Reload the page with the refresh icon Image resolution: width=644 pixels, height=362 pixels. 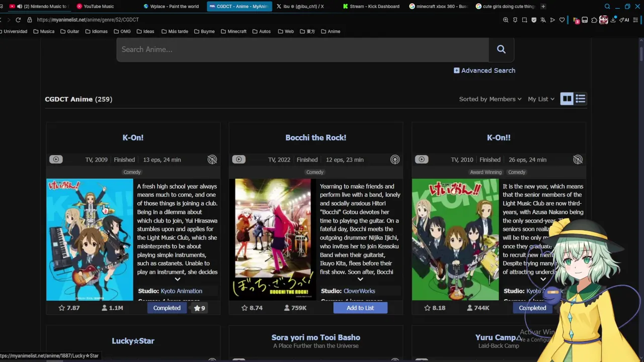[x=18, y=20]
